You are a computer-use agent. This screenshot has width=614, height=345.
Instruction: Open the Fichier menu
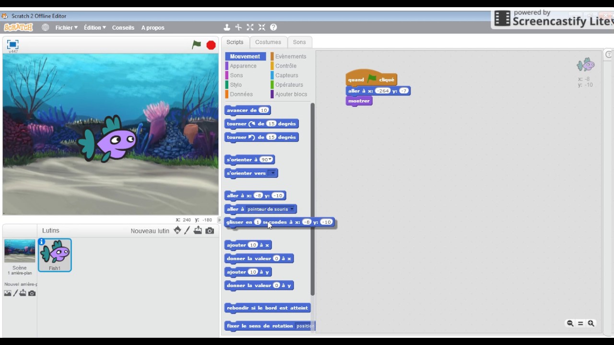coord(66,27)
